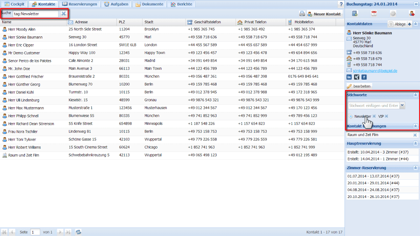Remove the VIP keyword tag
This screenshot has height=236, width=420.
pos(387,116)
